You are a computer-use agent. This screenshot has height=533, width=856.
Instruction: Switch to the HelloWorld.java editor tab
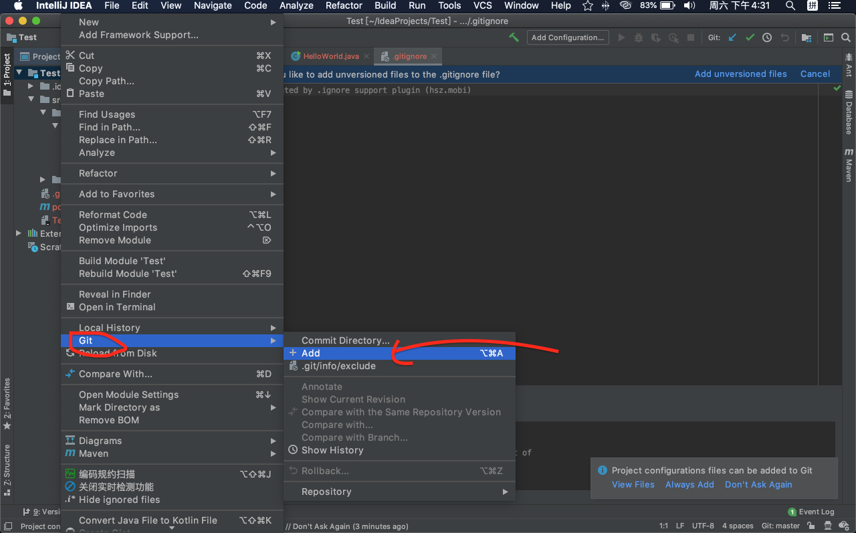[331, 57]
